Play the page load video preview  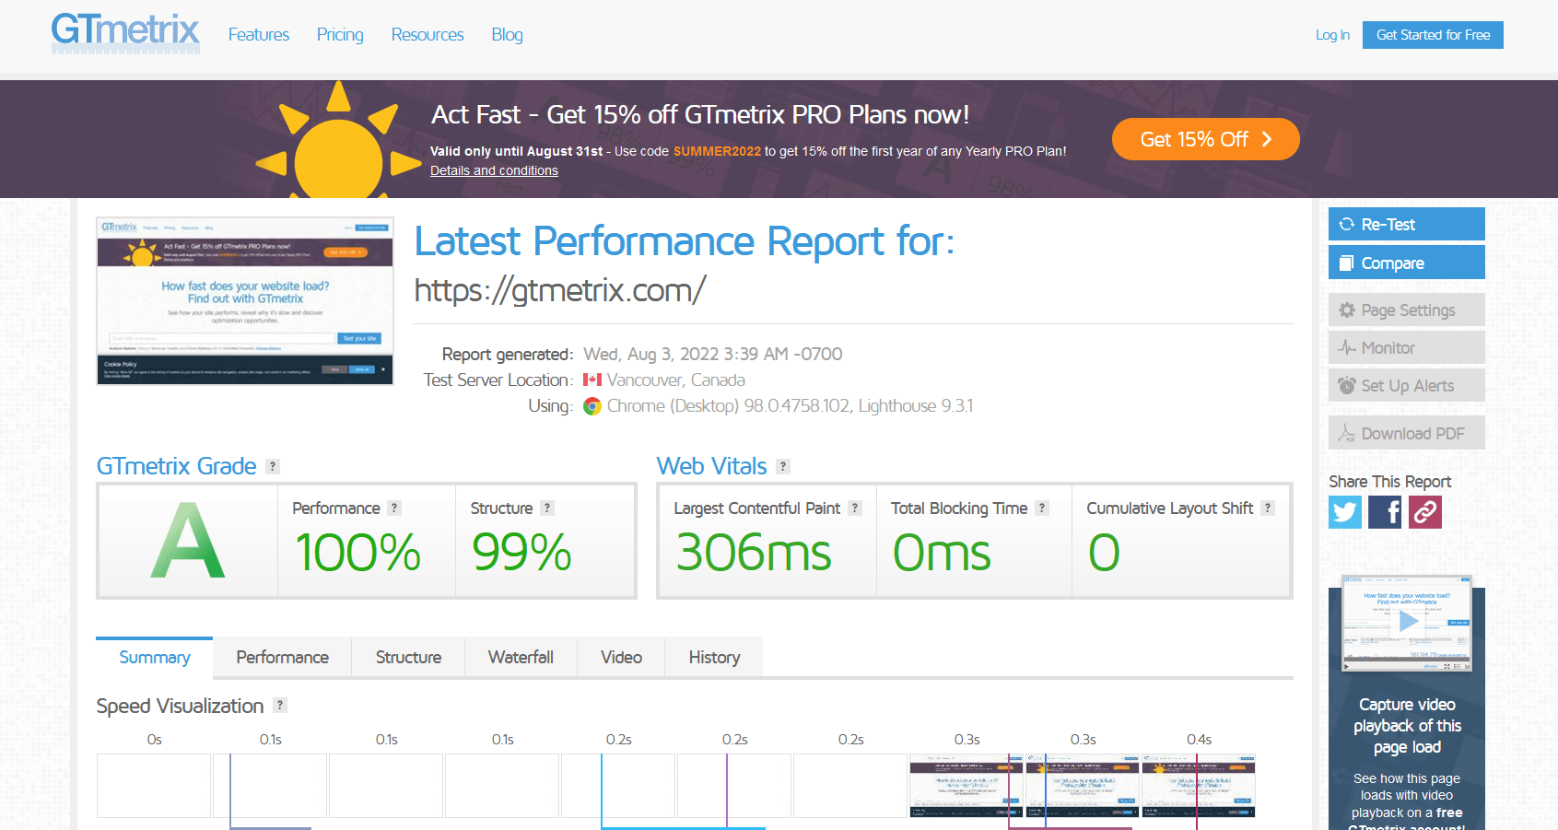pos(1407,622)
